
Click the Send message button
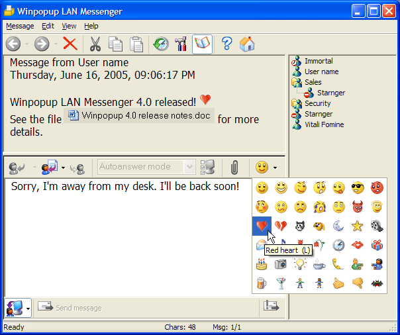pos(70,307)
